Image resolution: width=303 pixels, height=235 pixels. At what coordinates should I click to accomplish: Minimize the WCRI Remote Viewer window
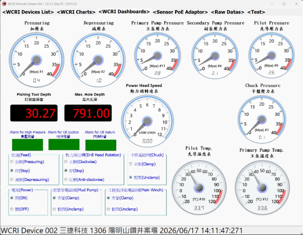(272, 4)
